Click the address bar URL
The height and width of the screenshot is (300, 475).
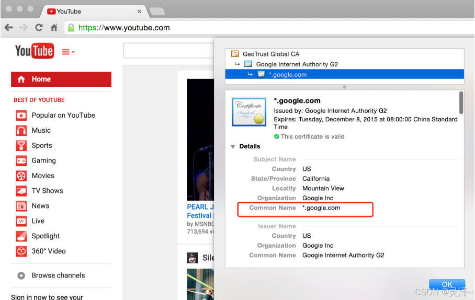pyautogui.click(x=124, y=28)
